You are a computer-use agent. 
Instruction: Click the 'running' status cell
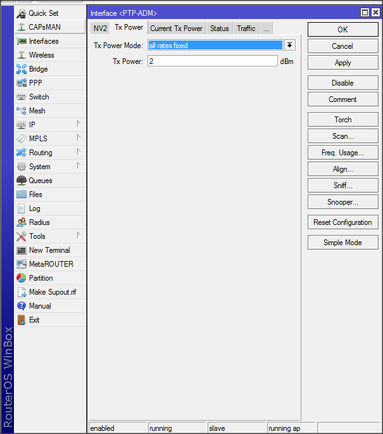pyautogui.click(x=177, y=428)
